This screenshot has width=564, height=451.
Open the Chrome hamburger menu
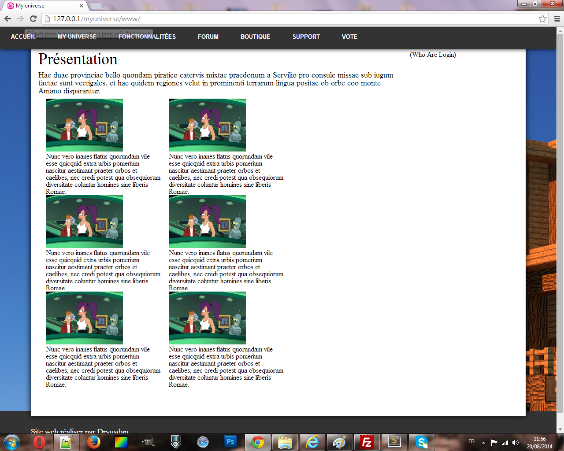[x=557, y=18]
